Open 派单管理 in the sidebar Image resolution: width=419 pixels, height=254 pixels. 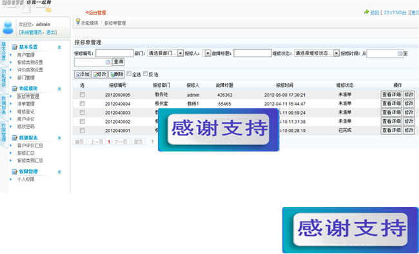[x=26, y=104]
